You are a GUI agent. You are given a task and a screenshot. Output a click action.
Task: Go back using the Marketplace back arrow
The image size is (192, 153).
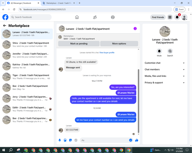point(5,26)
